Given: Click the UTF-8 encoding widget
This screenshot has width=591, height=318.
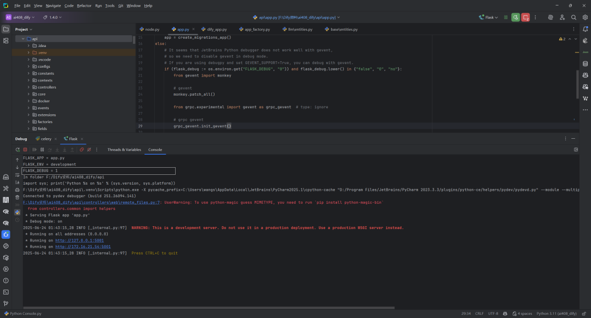Looking at the screenshot, I should coord(493,314).
